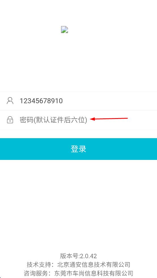This screenshot has width=157, height=278.
Task: Tap the 版本号:2.0.42 version text
Action: pyautogui.click(x=78, y=256)
